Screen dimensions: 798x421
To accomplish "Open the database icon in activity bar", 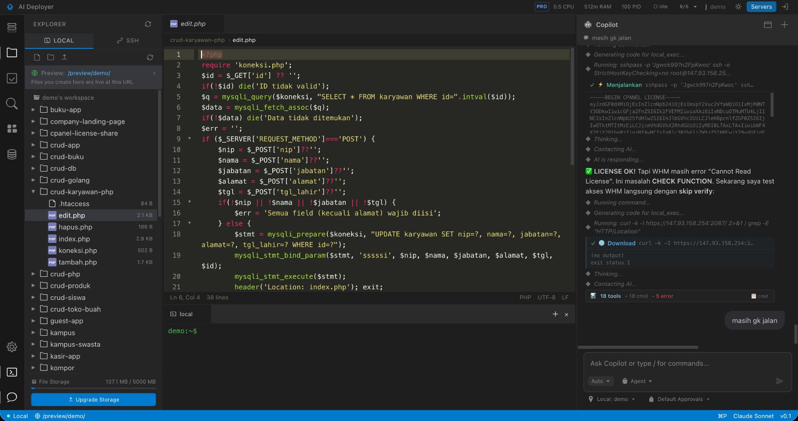I will 12,154.
